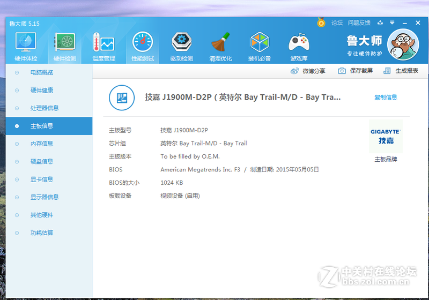Viewport: 429px width, 300px height.
Task: Click the upgrade icon beside 问题反馈
Action: [x=380, y=22]
